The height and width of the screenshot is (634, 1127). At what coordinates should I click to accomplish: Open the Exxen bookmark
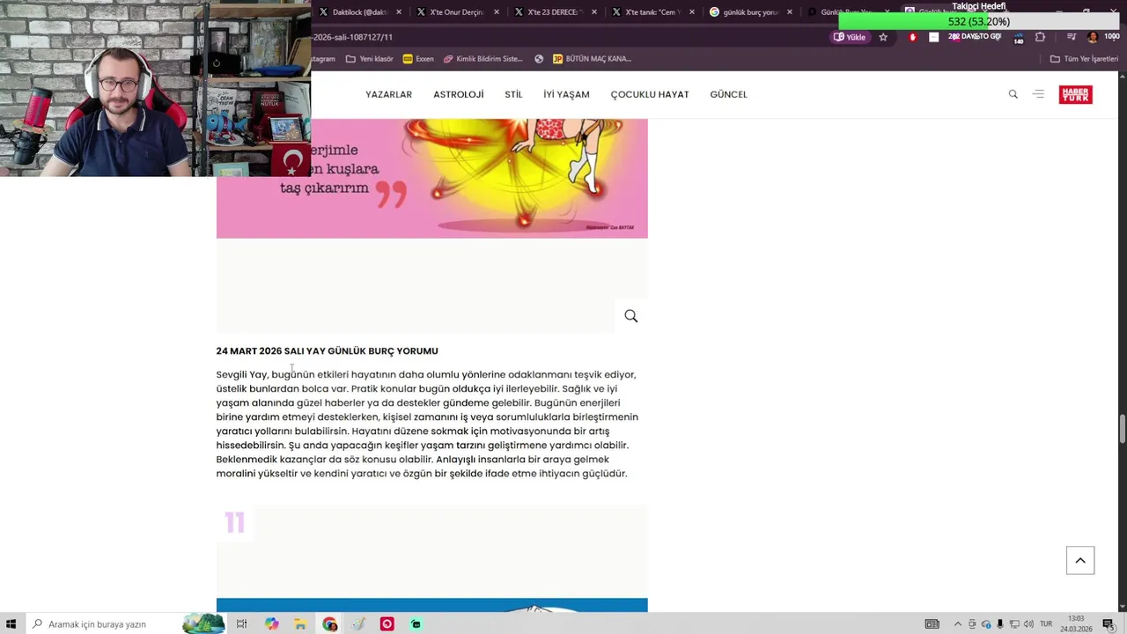418,59
